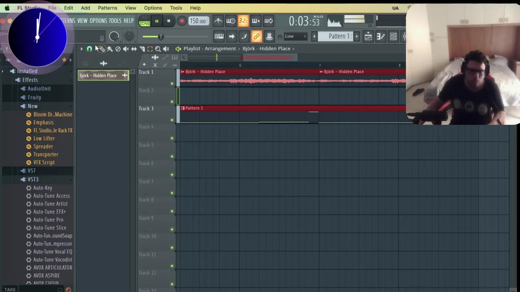Mute Track 2 with its green LED

172,102
